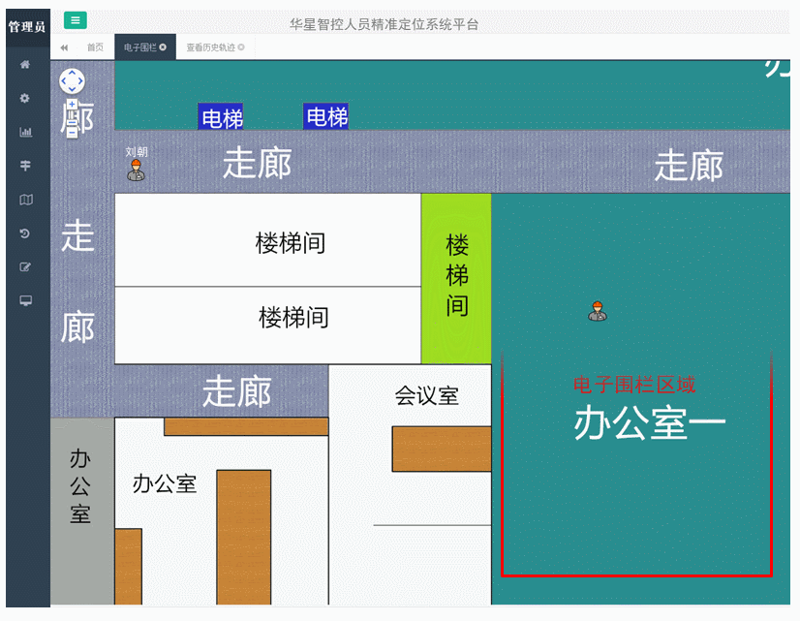
Task: Collapse tabs using the double-arrow control
Action: 65,46
